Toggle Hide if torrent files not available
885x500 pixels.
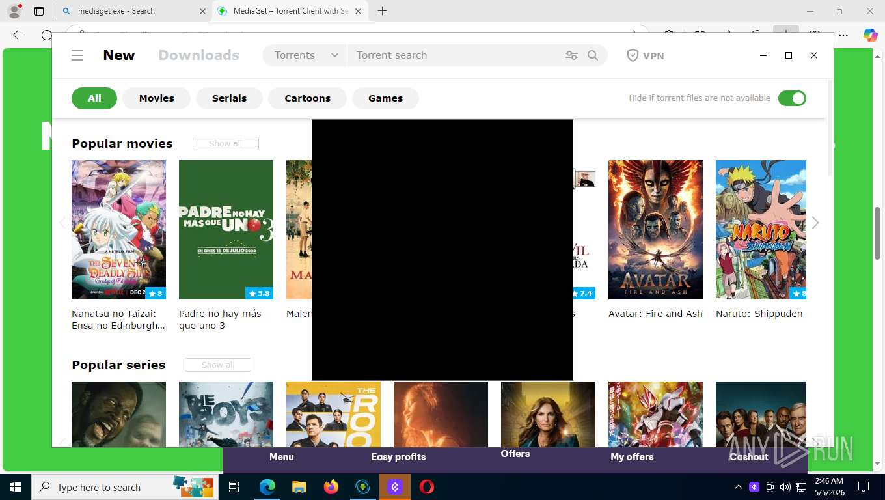[792, 98]
